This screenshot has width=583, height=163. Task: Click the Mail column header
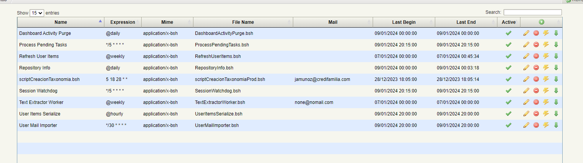pyautogui.click(x=333, y=22)
